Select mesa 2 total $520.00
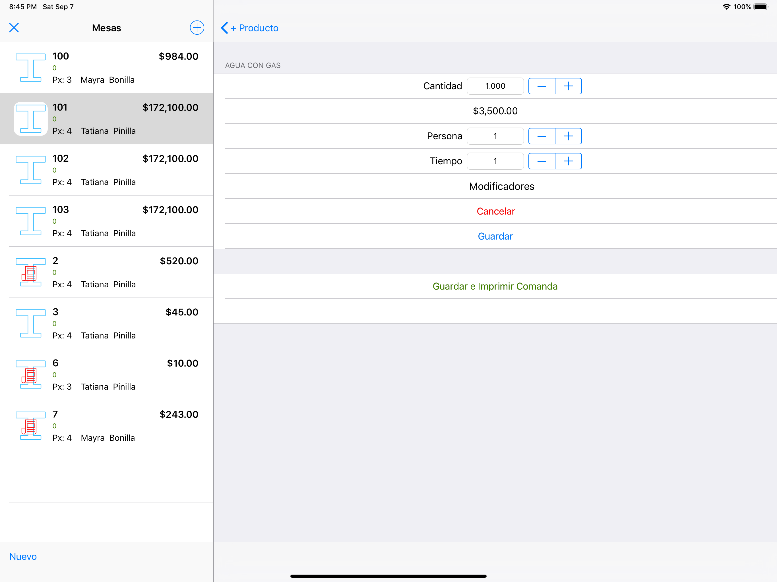This screenshot has height=582, width=777. pyautogui.click(x=179, y=261)
